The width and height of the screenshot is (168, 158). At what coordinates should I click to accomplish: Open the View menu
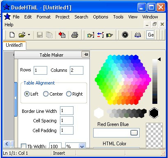pyautogui.click(x=133, y=17)
